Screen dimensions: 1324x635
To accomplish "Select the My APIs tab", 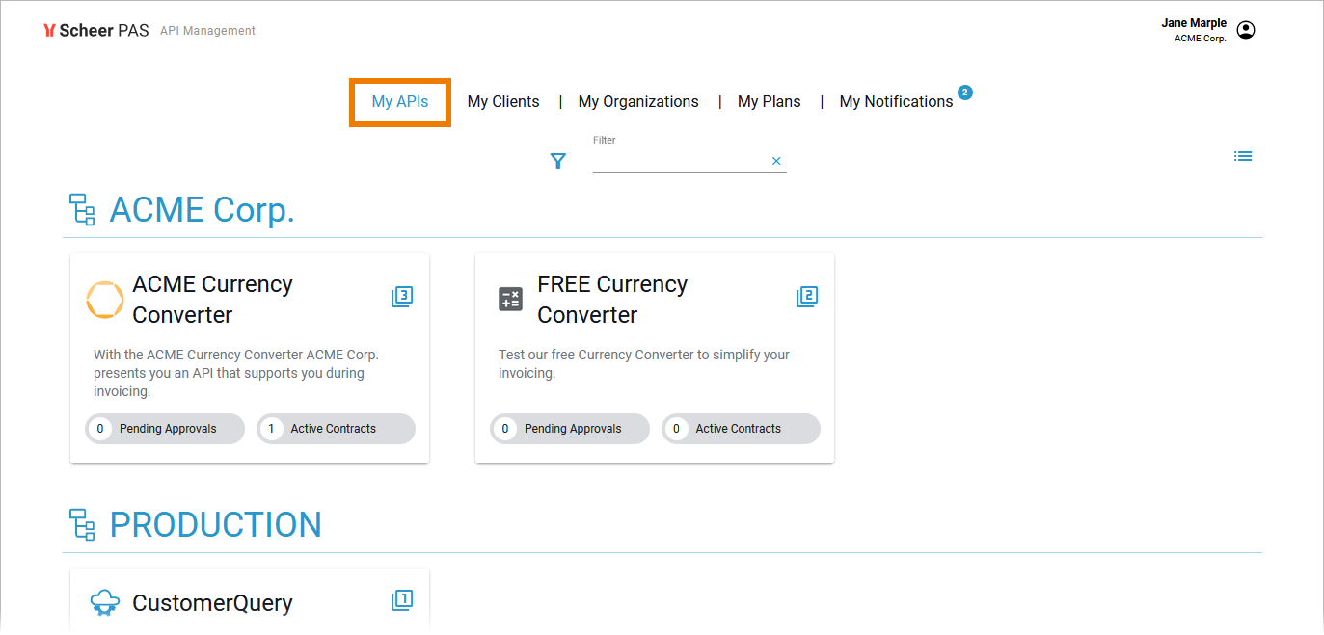I will (400, 102).
